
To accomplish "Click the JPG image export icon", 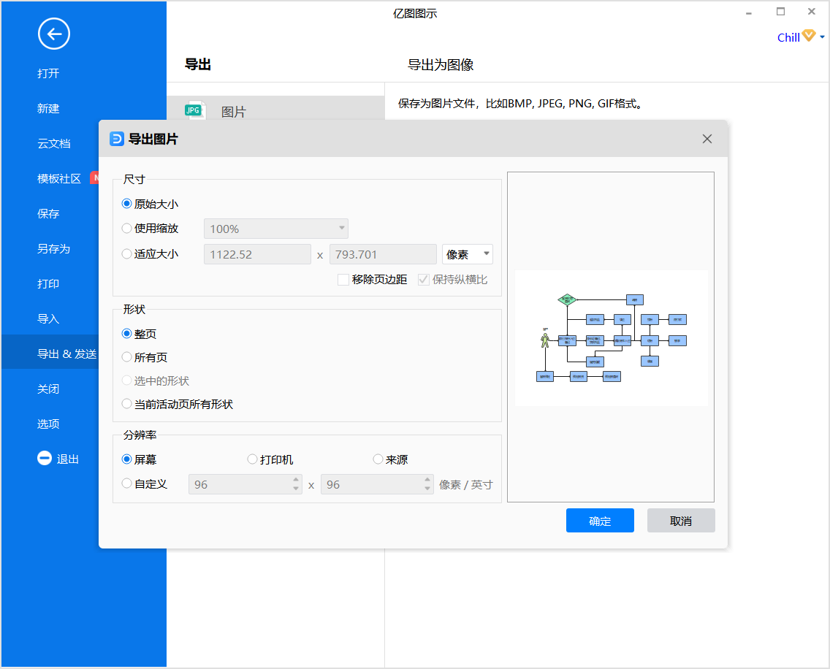I will 194,110.
